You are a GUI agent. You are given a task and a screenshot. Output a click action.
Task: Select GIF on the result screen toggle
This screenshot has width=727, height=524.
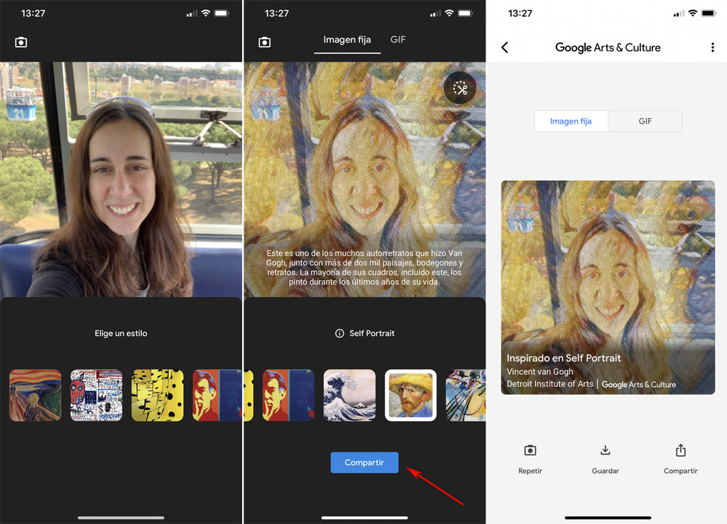click(x=645, y=121)
